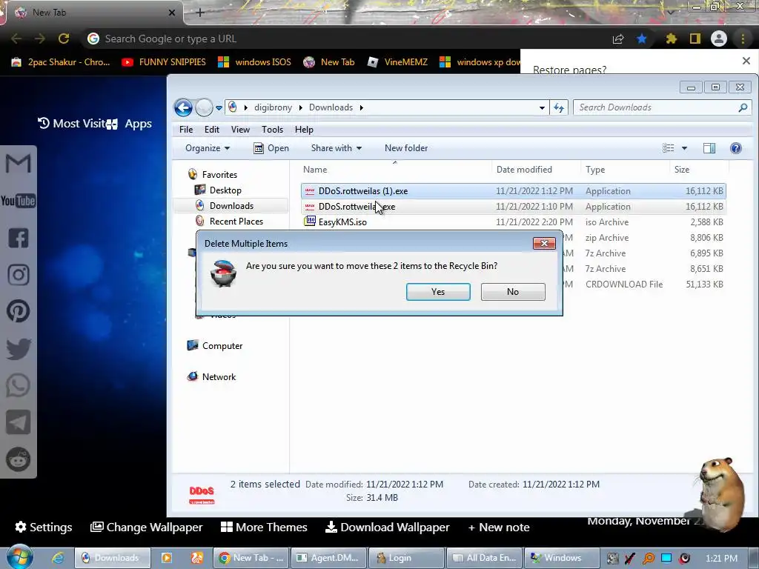Screen dimensions: 759x569
Task: Cancel deletion with the No button
Action: coord(513,292)
